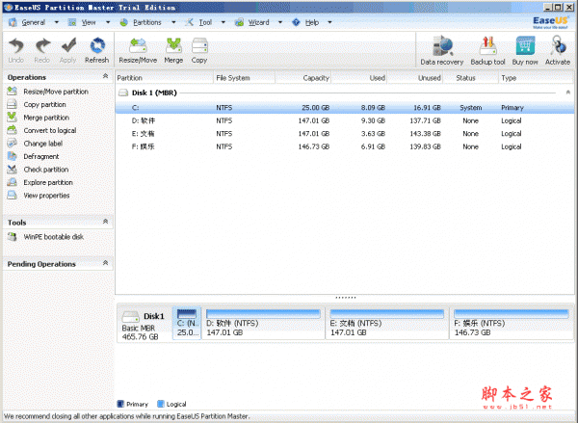578x423 pixels.
Task: Click Disk 1 (MBR) group label
Action: 154,93
